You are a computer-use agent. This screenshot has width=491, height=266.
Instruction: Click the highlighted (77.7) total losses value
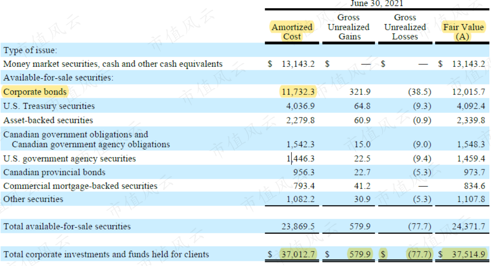(420, 254)
